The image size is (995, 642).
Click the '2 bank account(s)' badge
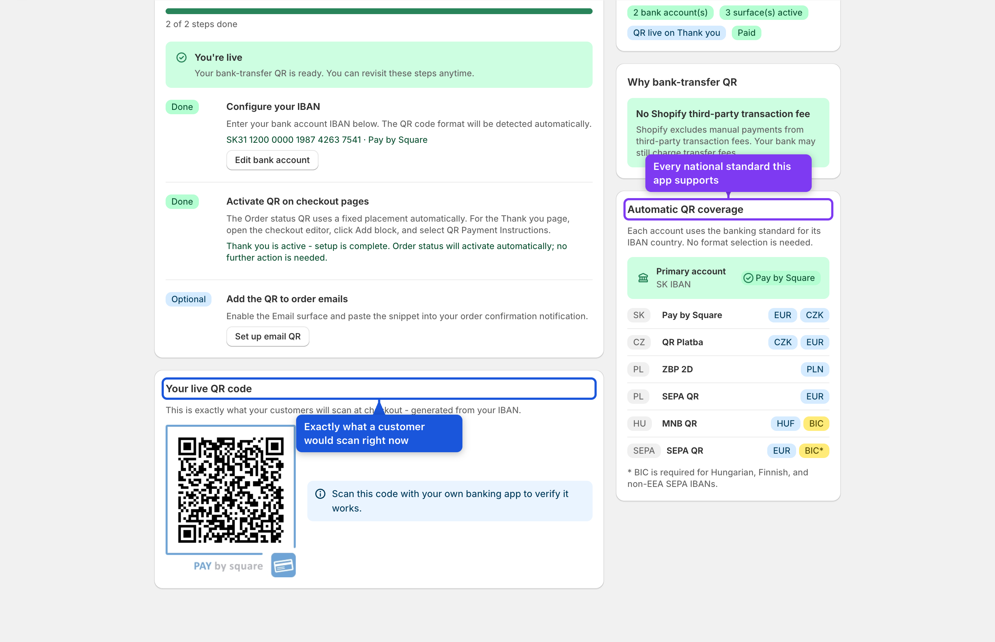click(x=670, y=13)
